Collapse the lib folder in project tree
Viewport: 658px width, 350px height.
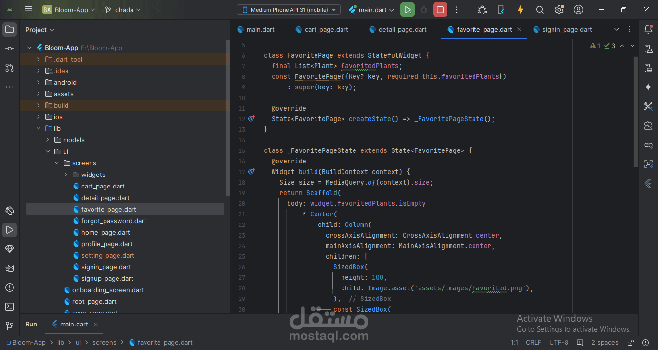39,128
